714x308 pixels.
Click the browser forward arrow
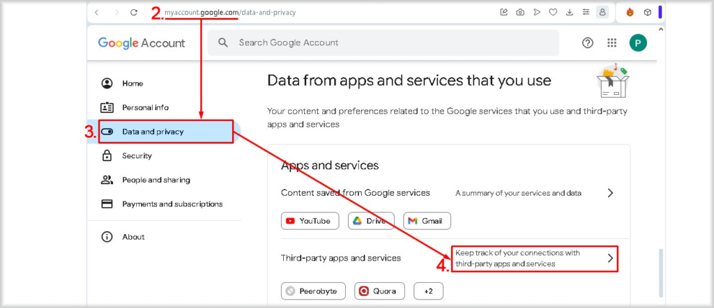116,13
